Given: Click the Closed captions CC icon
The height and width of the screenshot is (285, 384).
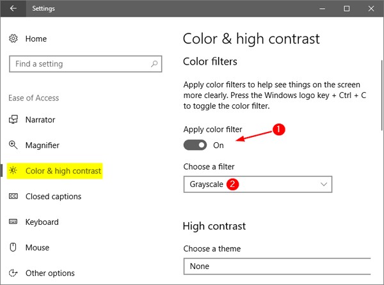Looking at the screenshot, I should [x=13, y=196].
